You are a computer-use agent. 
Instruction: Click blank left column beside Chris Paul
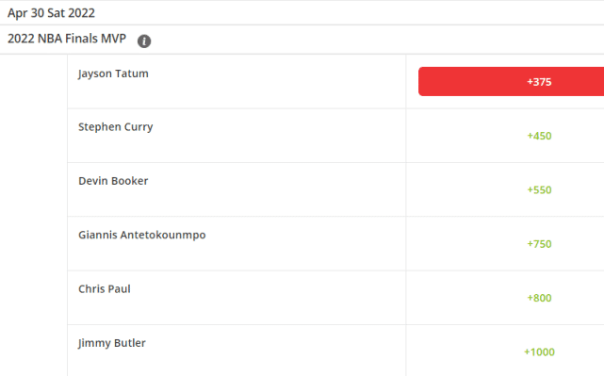pyautogui.click(x=34, y=298)
